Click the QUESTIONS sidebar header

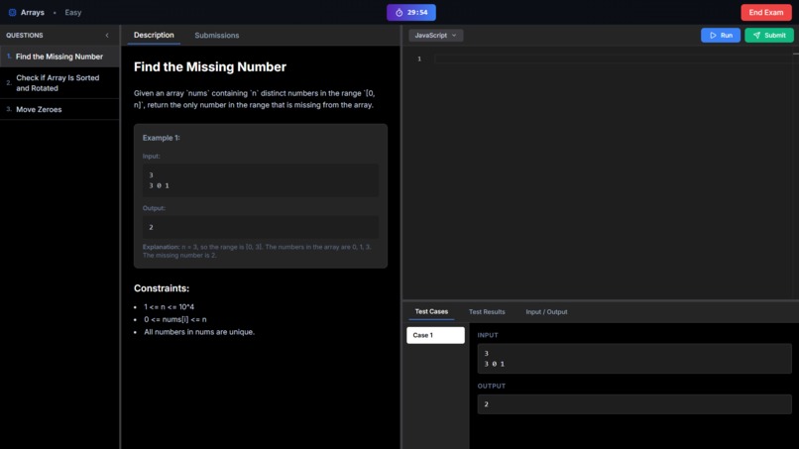pyautogui.click(x=25, y=35)
